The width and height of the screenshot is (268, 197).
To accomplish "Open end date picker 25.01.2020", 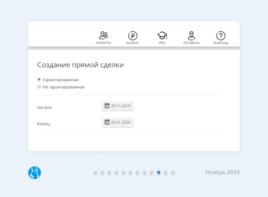I will pyautogui.click(x=117, y=122).
